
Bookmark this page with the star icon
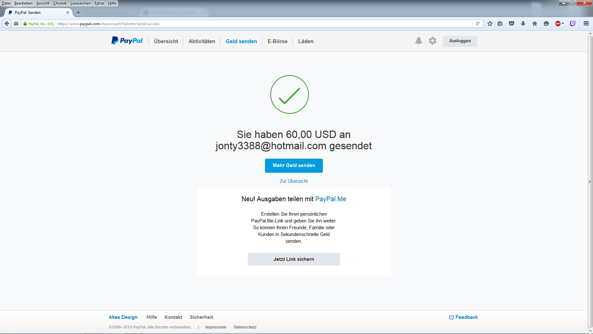point(490,24)
